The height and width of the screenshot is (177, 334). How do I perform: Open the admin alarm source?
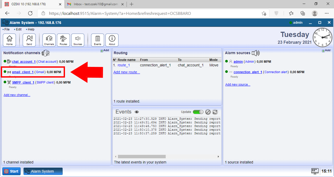(238, 62)
